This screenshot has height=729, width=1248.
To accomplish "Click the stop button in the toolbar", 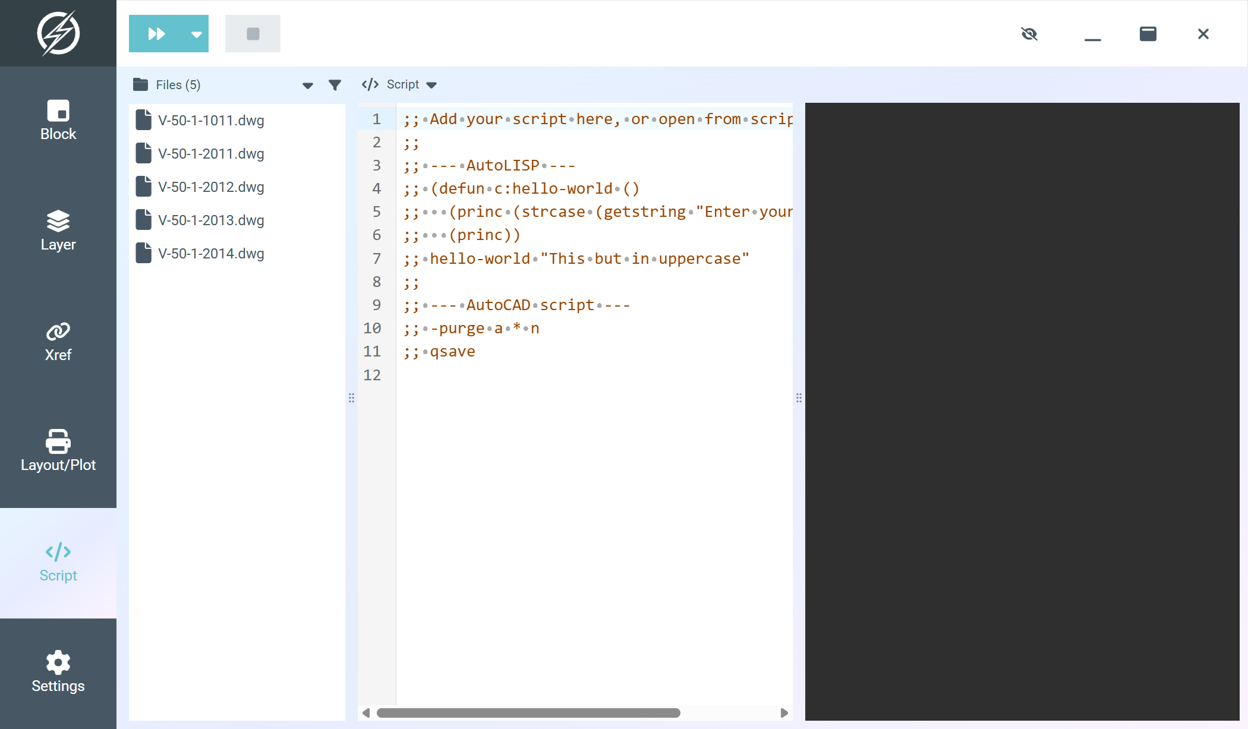I will [253, 34].
